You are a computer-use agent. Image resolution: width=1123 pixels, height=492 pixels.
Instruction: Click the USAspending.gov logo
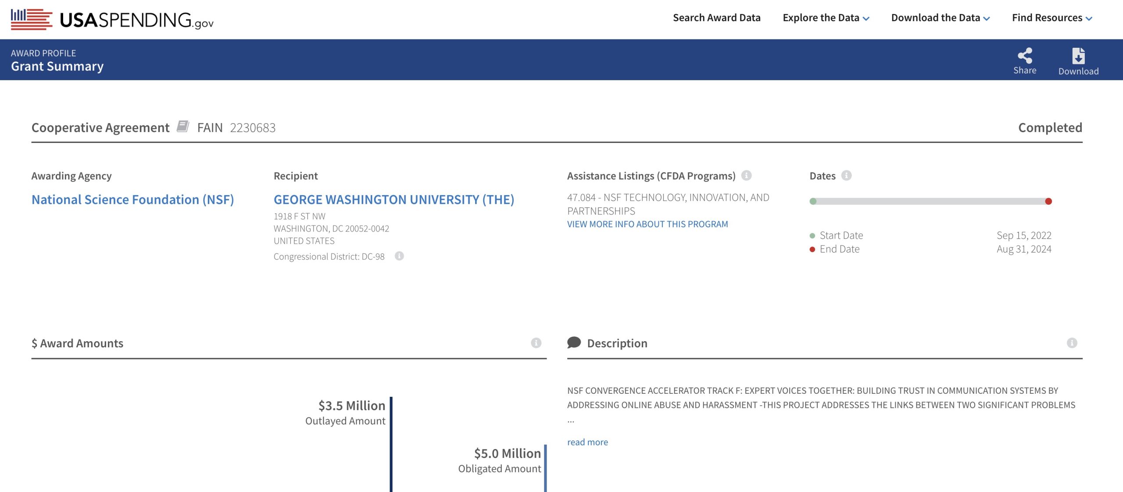[112, 19]
